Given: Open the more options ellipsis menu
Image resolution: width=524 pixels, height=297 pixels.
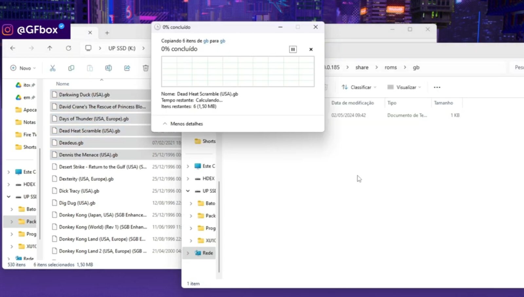Looking at the screenshot, I should [x=437, y=87].
